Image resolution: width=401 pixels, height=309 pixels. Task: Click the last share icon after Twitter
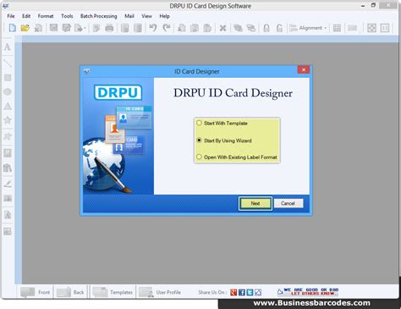tap(258, 292)
